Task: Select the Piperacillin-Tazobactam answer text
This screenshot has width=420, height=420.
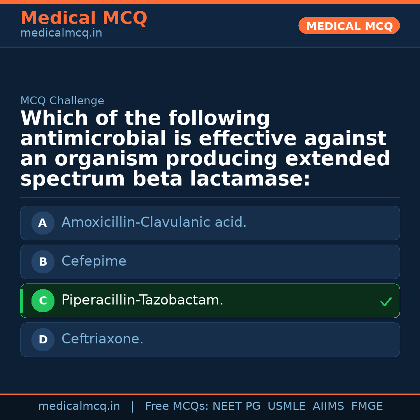Action: point(142,300)
